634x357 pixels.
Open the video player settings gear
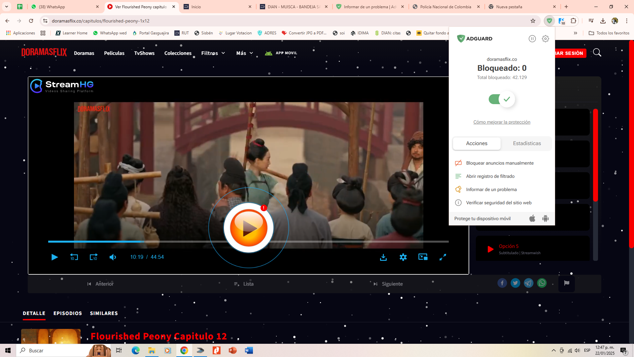click(x=403, y=257)
